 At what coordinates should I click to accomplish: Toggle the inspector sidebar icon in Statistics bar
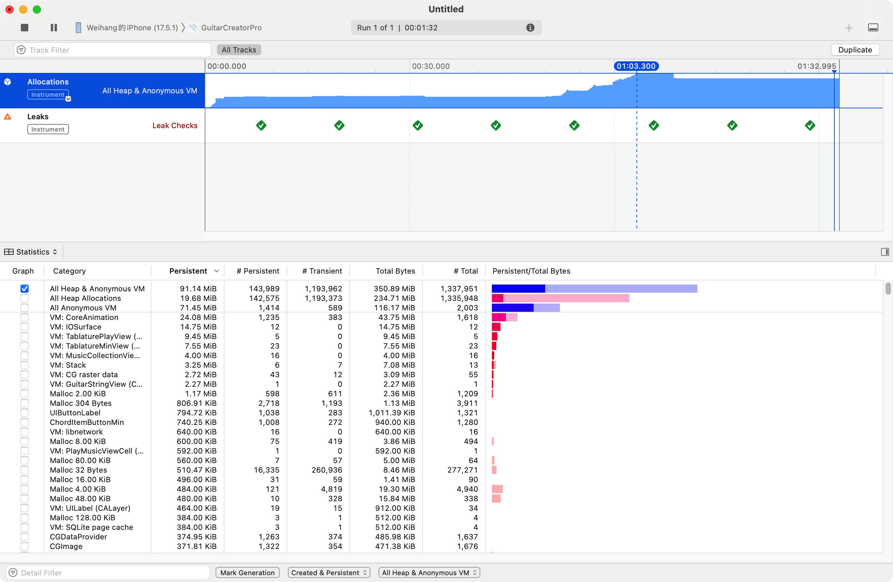click(885, 252)
